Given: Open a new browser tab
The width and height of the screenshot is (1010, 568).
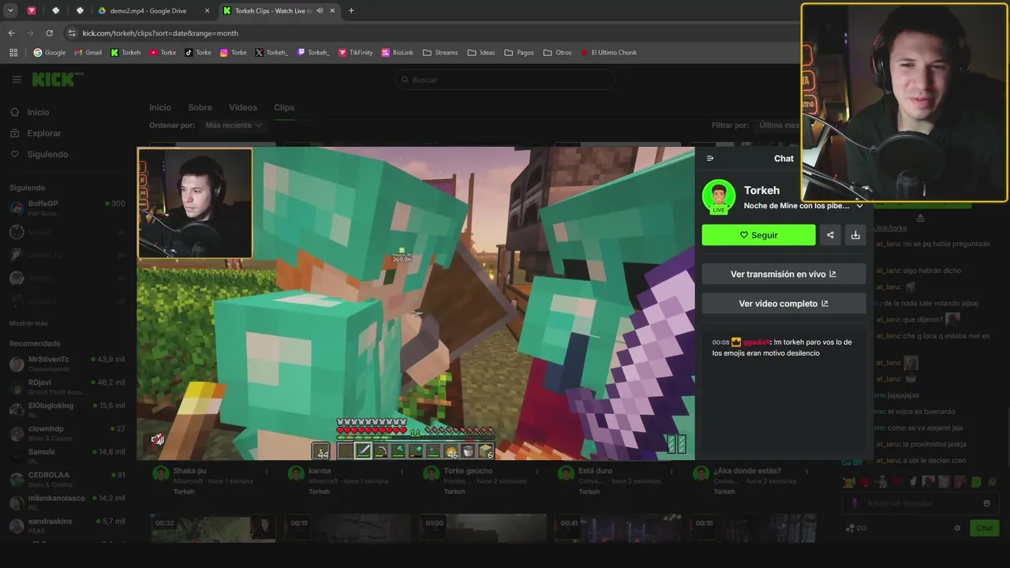Looking at the screenshot, I should (351, 10).
